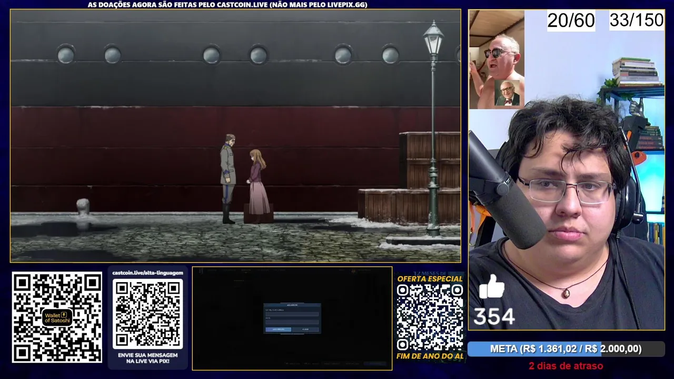Click the CASTCOIN.LIVE donations banner at top
The width and height of the screenshot is (674, 379).
click(x=227, y=4)
